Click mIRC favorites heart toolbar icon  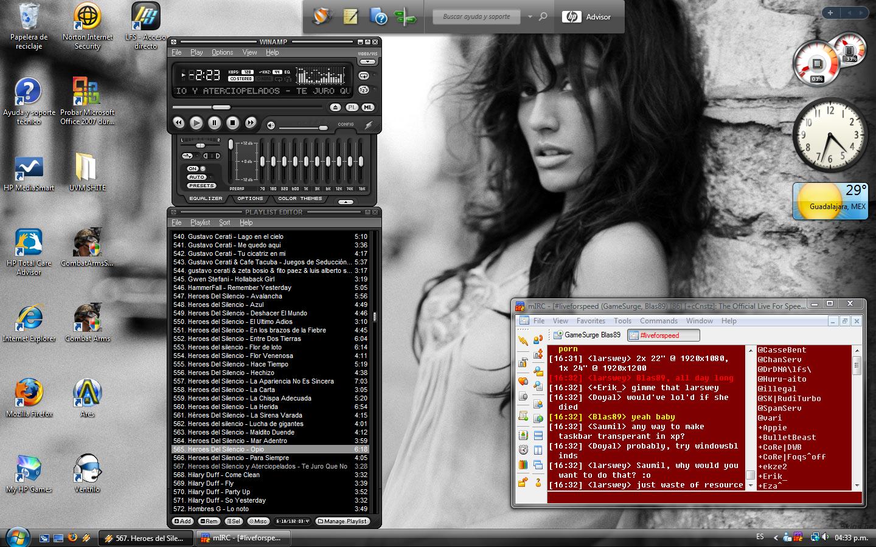(523, 381)
